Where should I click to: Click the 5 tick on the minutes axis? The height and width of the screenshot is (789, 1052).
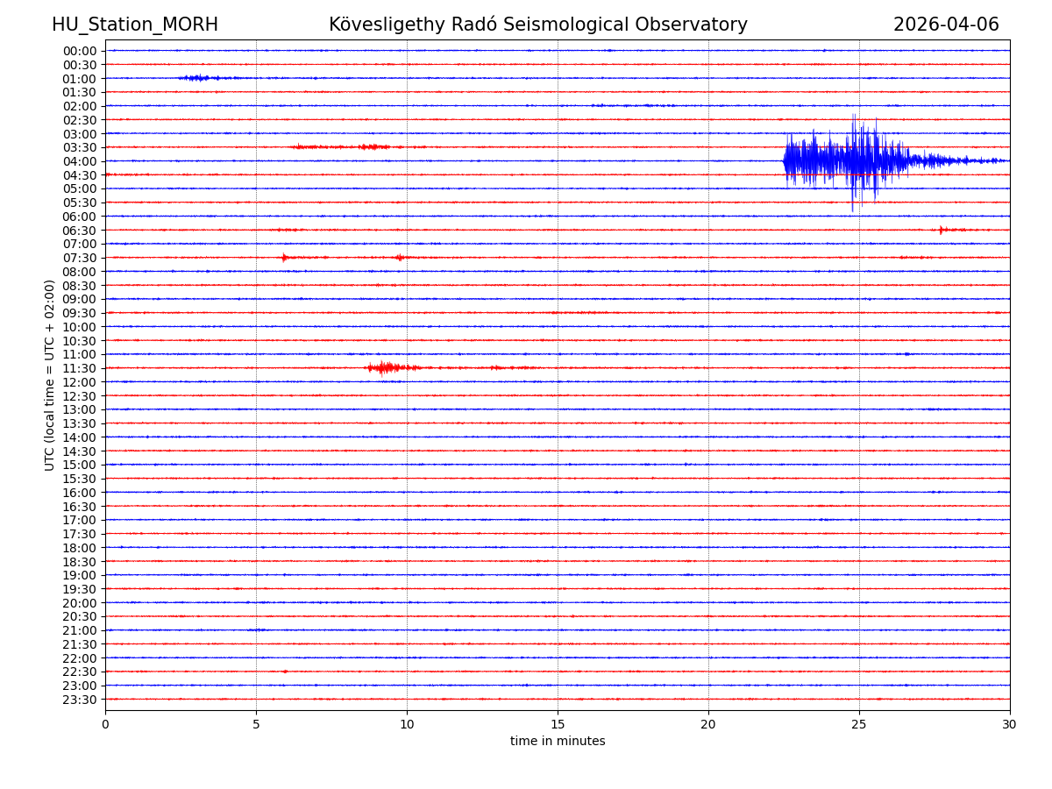click(x=256, y=725)
